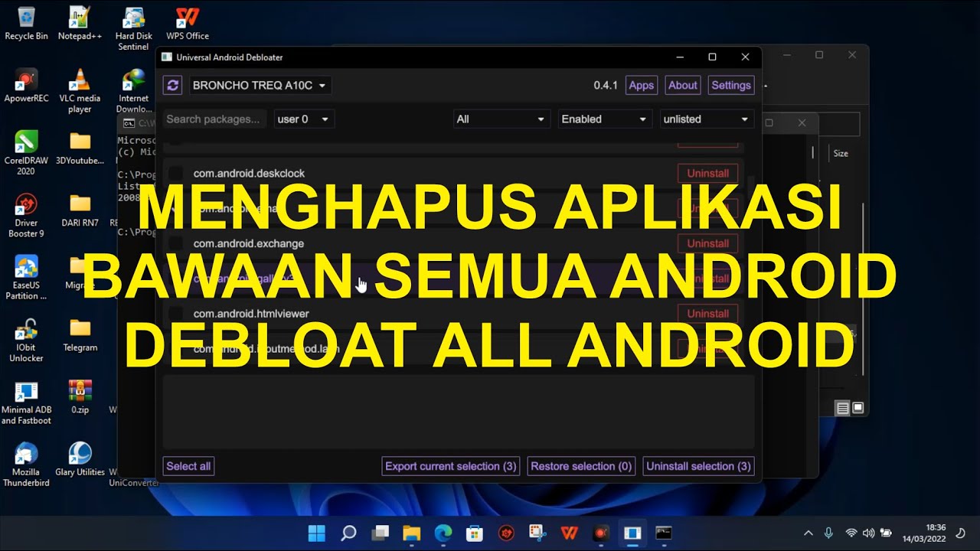Open the user 0 dropdown

tap(304, 119)
